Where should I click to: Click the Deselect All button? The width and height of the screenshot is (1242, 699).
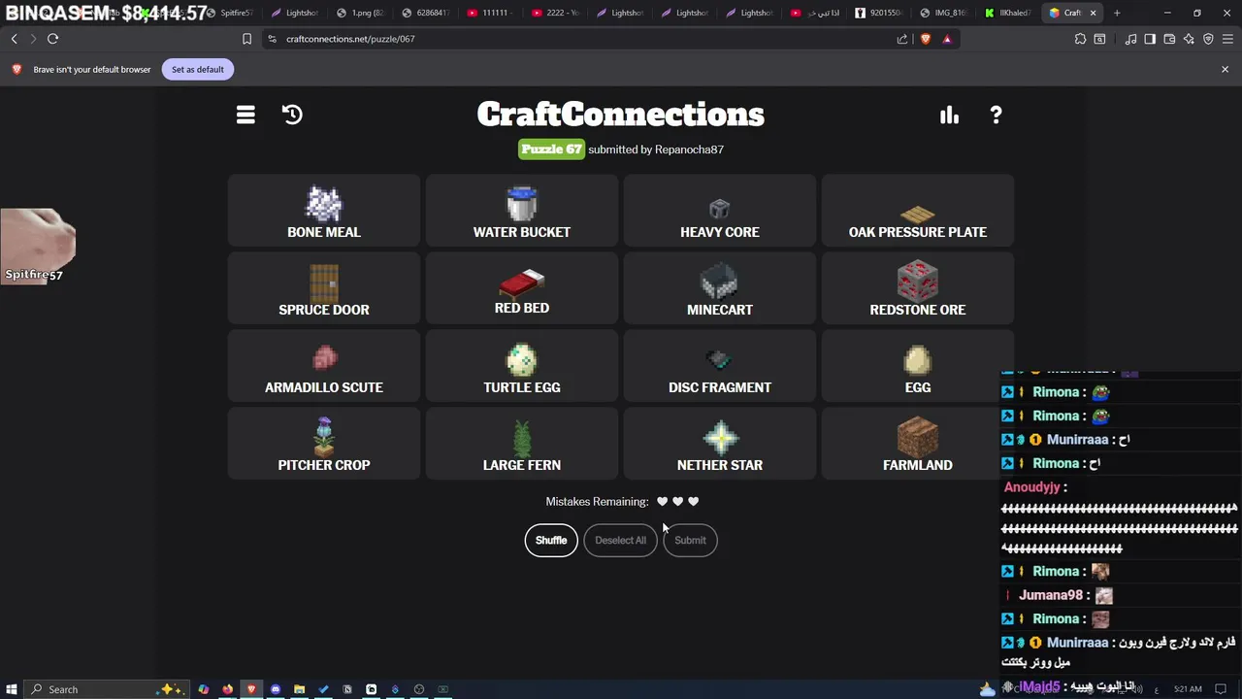[x=620, y=540]
